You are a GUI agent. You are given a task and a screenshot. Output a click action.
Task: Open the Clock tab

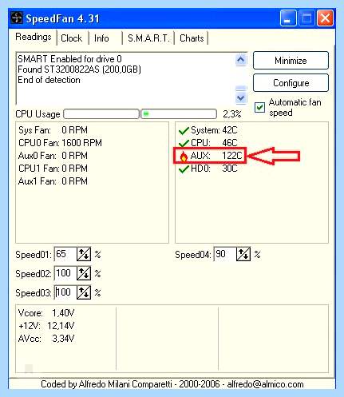click(72, 38)
